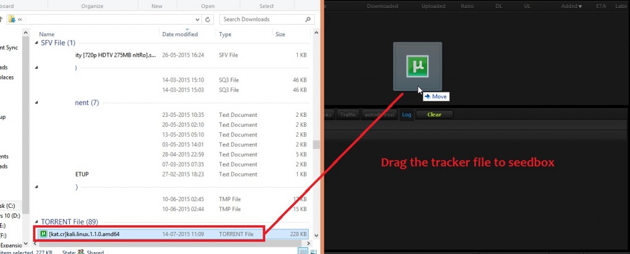Select the SQ3 file dated 14-03-2015 15:03
630x254 pixels.
[x=173, y=90]
